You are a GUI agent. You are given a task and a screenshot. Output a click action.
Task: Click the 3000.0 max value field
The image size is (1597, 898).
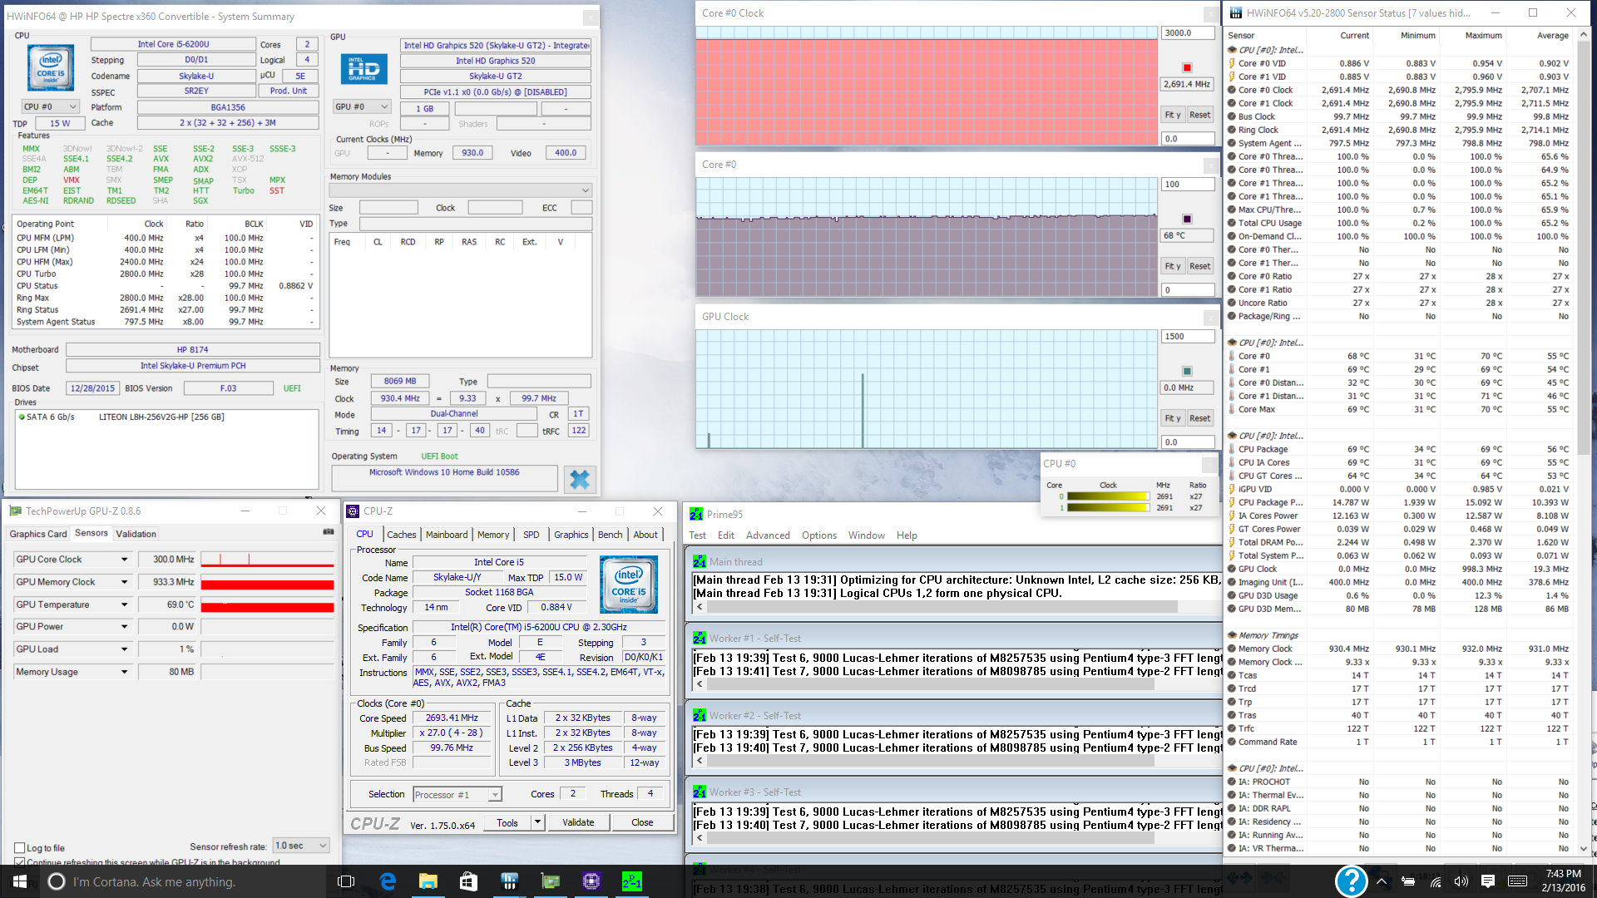1187,33
